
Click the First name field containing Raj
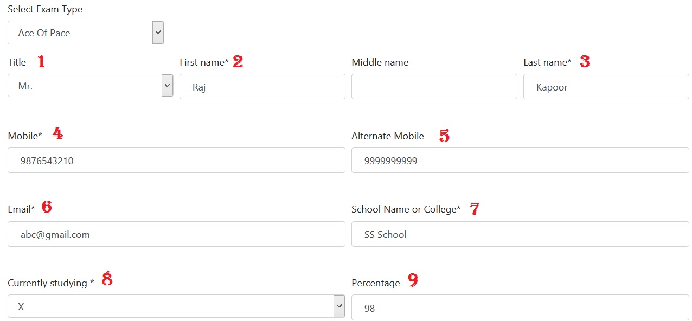click(262, 87)
